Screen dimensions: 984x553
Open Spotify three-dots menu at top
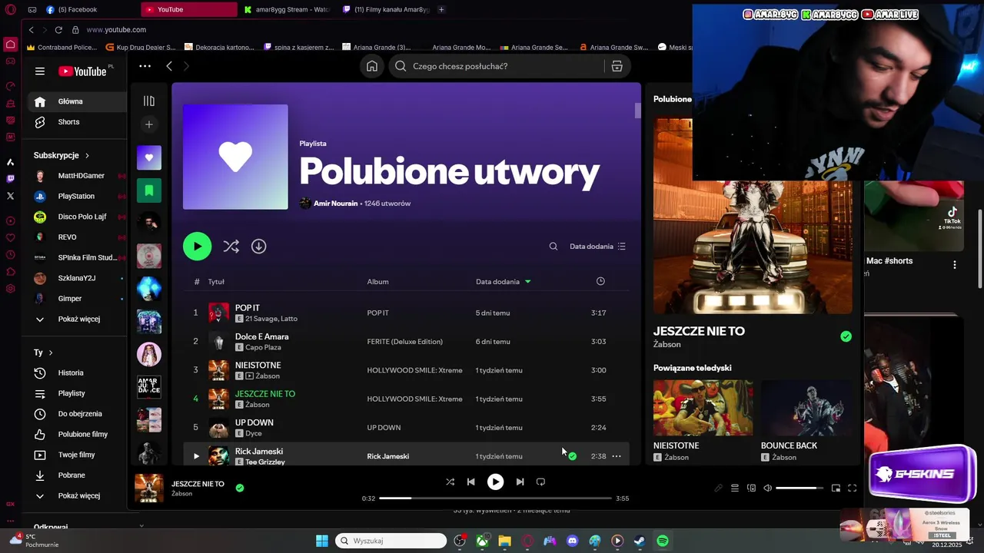tap(145, 66)
